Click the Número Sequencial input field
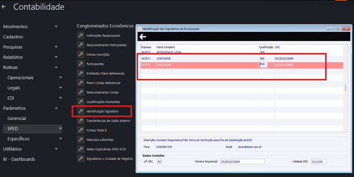The image size is (354, 177). [242, 162]
